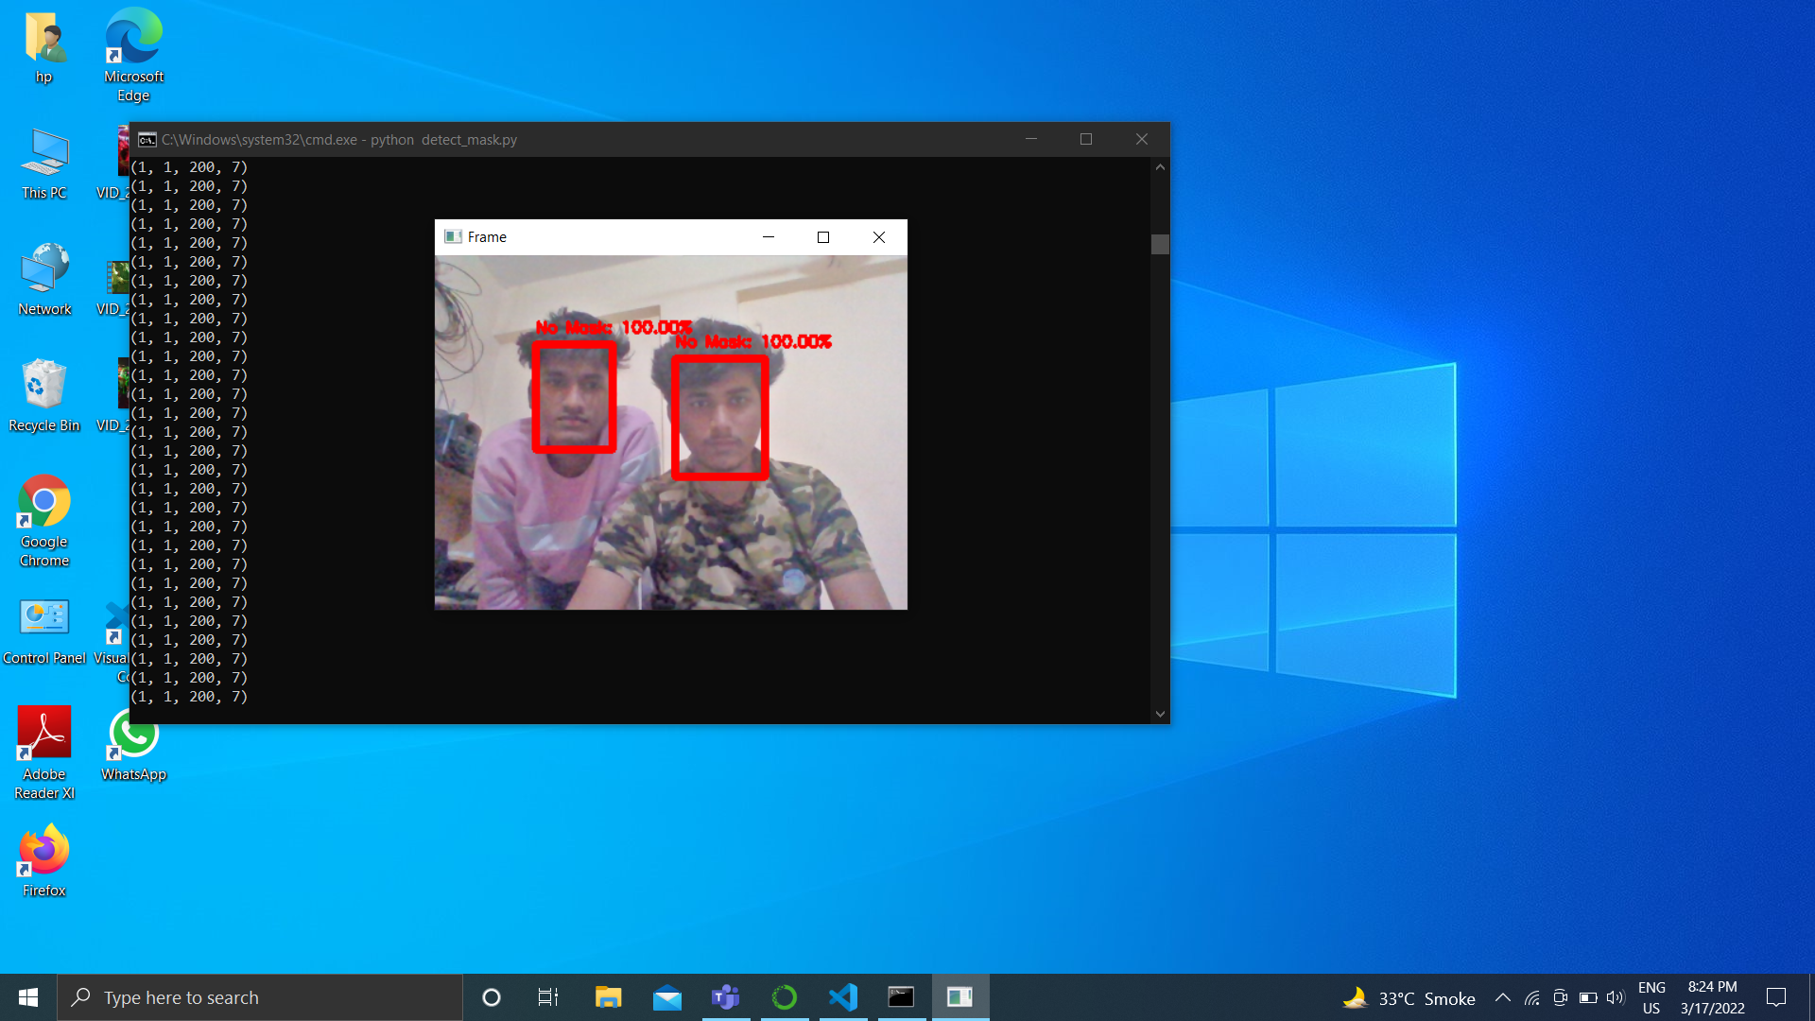Maximize the Frame window

pos(823,237)
